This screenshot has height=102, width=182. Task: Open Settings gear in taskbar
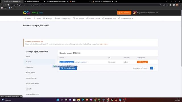point(104,100)
